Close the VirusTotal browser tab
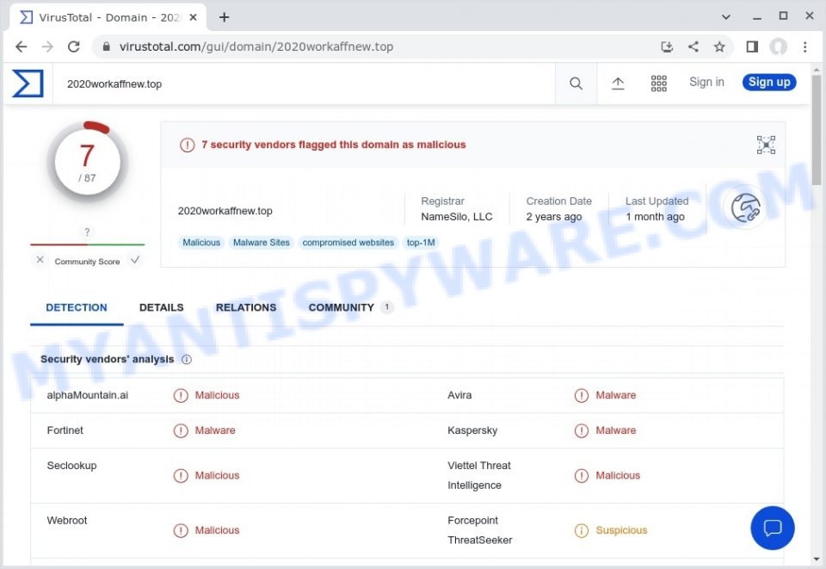Screen dimensions: 826x569 [x=194, y=17]
